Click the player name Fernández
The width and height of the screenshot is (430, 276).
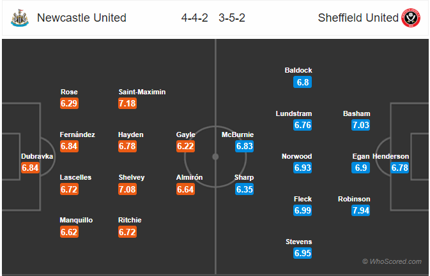click(77, 134)
